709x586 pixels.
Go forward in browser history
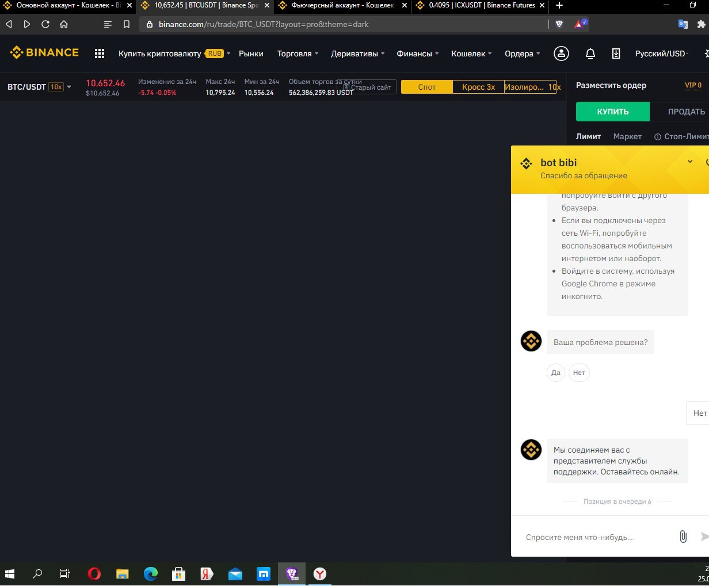(x=27, y=24)
